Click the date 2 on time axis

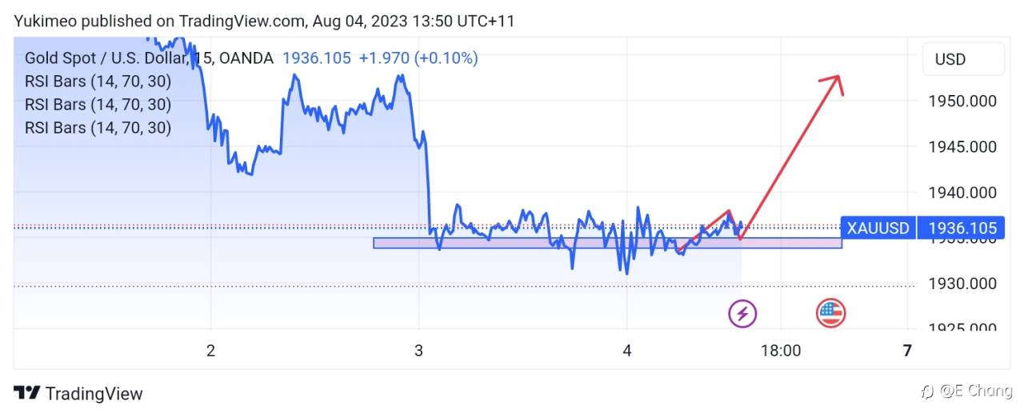(210, 351)
